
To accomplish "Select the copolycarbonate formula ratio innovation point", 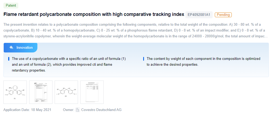I will (69, 64).
